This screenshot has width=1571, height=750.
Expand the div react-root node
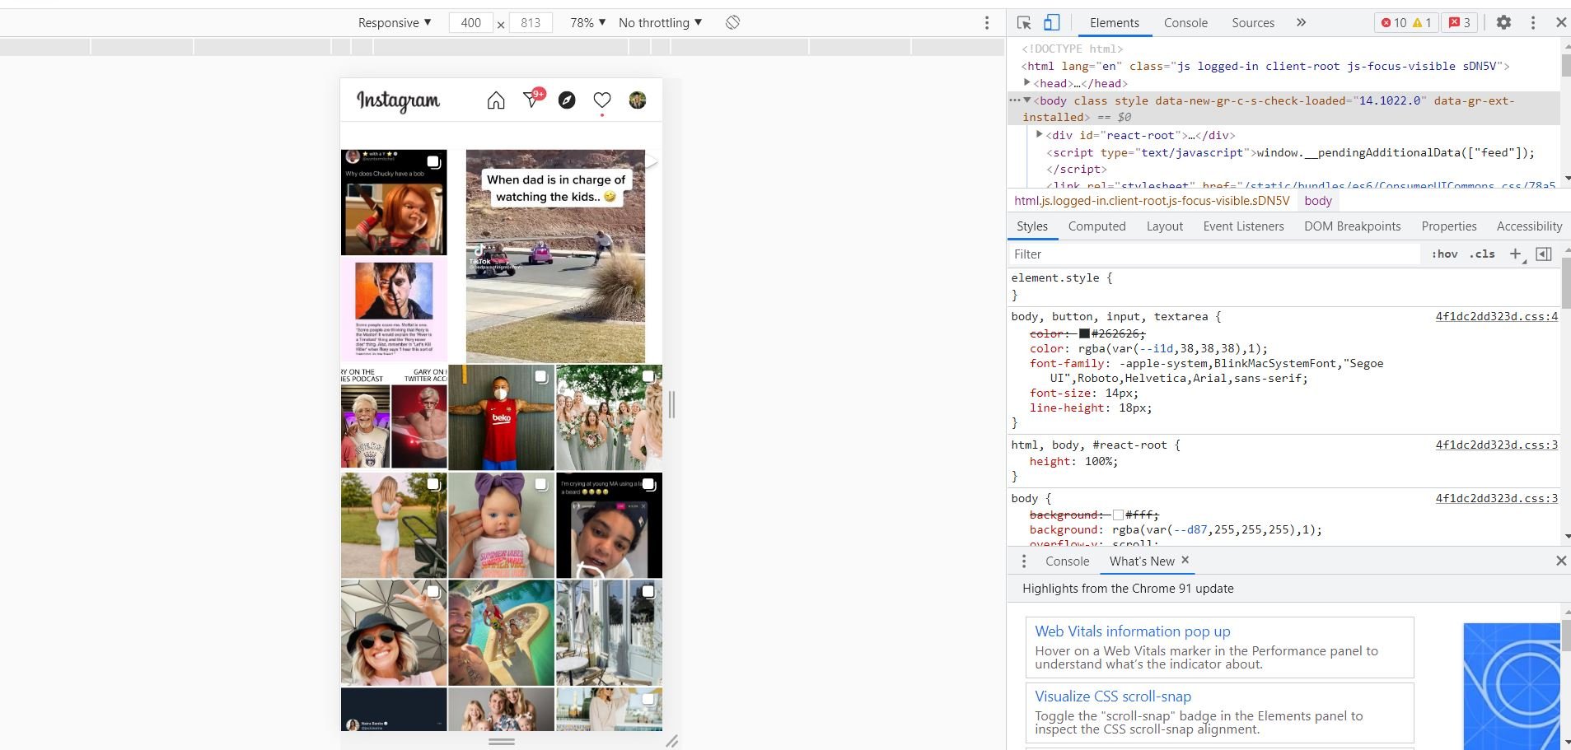click(1040, 134)
